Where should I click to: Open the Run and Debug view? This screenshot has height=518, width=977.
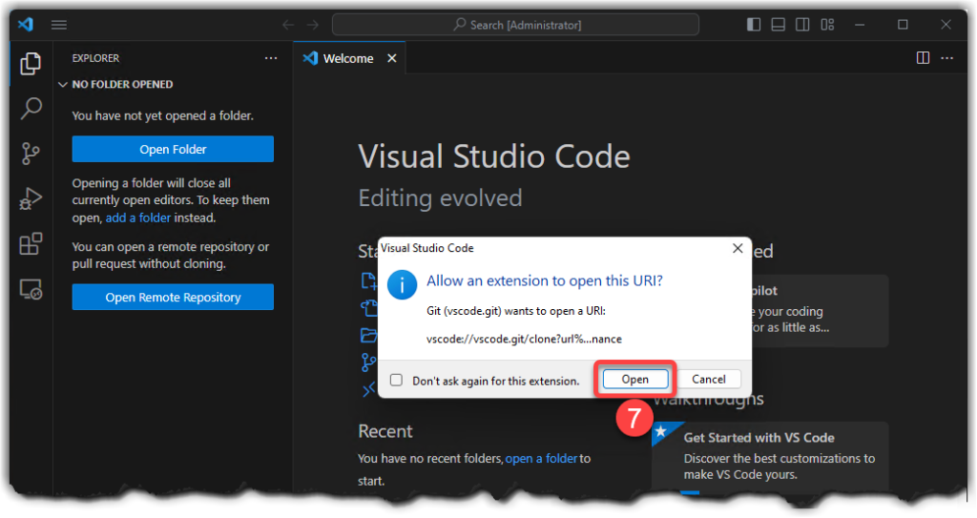(31, 198)
